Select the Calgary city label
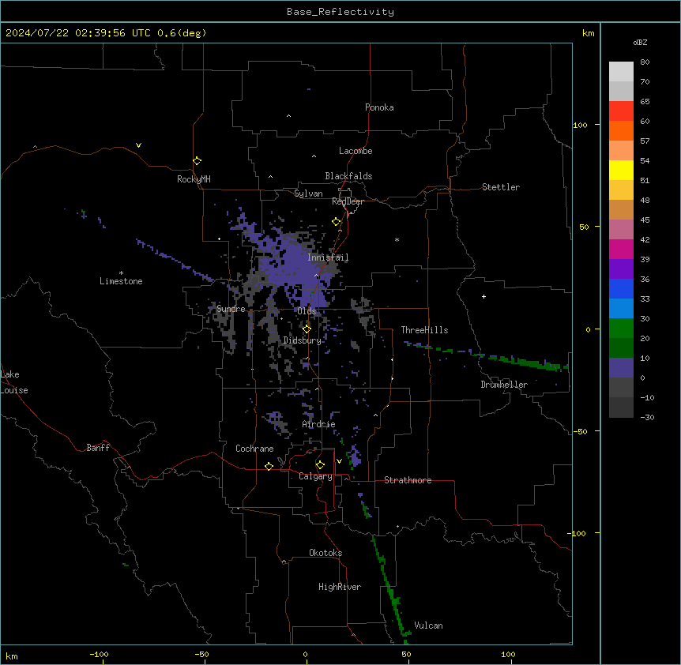Screen dimensions: 681x665 [x=315, y=476]
